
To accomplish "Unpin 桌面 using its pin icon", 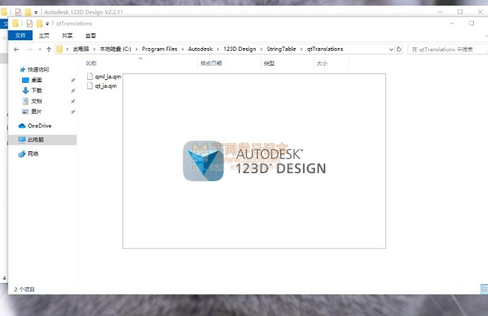I will tap(73, 80).
